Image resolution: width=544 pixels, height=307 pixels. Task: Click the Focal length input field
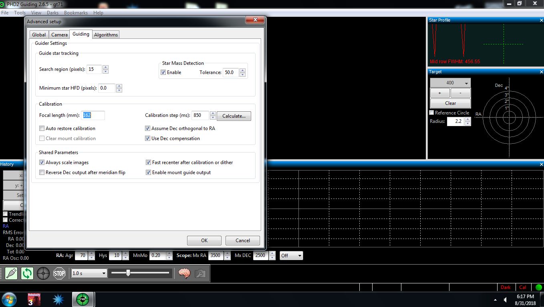[x=93, y=115]
